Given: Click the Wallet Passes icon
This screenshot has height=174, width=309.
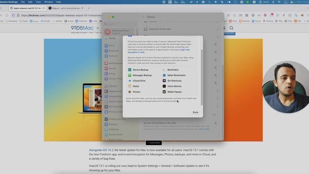Looking at the screenshot, I should 164,92.
